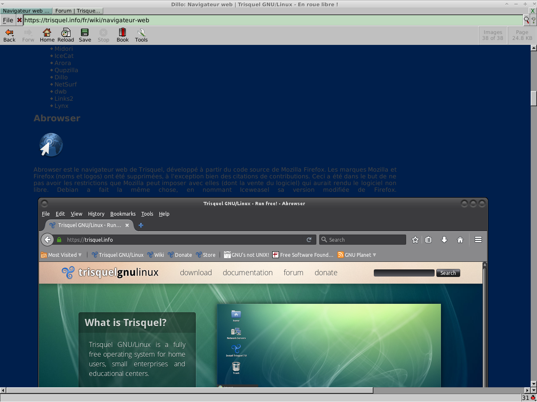Follow the Lynx link
This screenshot has width=537, height=402.
tap(61, 106)
